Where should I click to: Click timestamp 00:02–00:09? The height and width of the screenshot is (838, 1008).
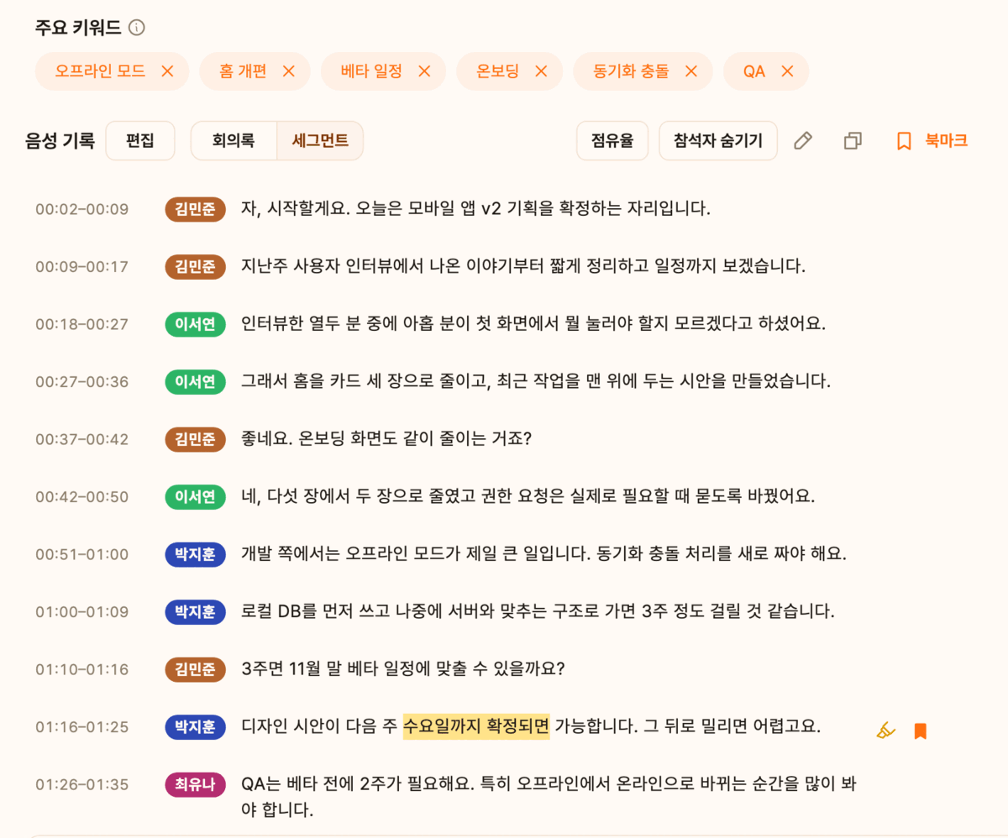81,209
